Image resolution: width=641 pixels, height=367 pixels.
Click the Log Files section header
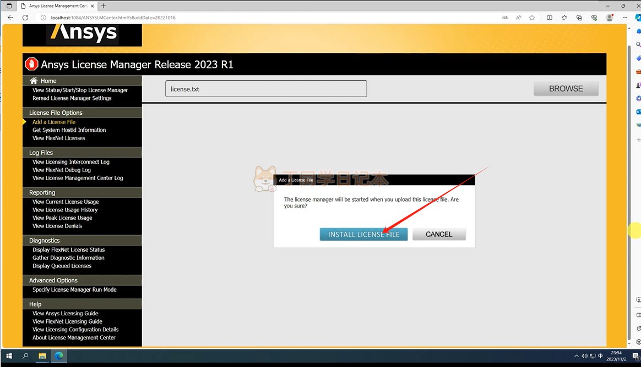coord(82,153)
